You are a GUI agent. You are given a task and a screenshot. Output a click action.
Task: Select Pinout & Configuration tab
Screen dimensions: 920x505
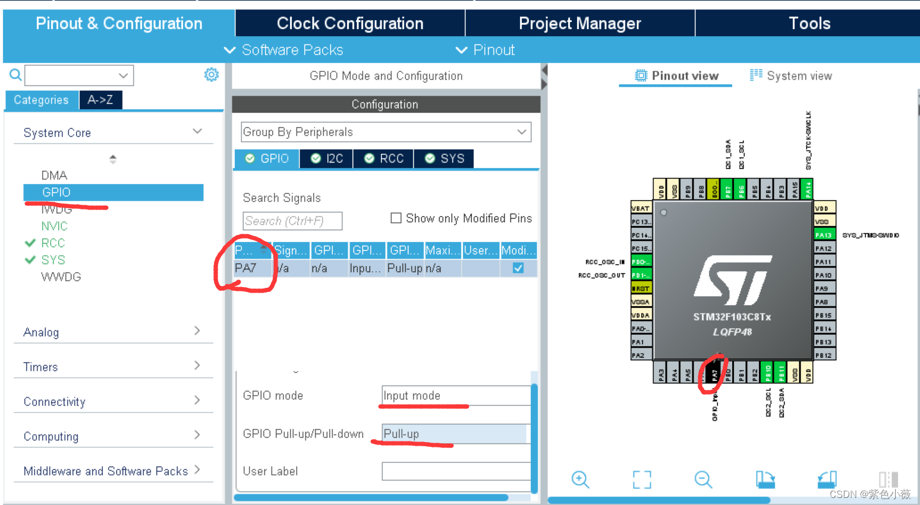click(x=119, y=23)
